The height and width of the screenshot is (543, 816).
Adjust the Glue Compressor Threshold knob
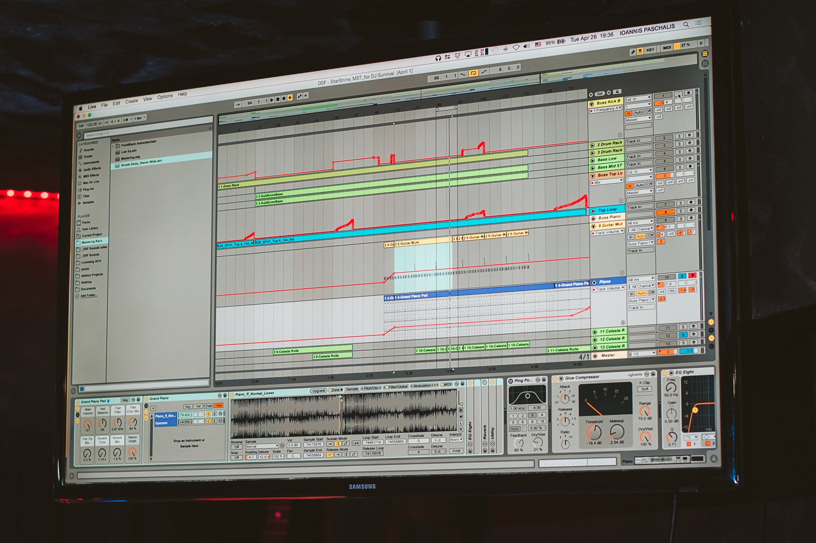click(594, 432)
